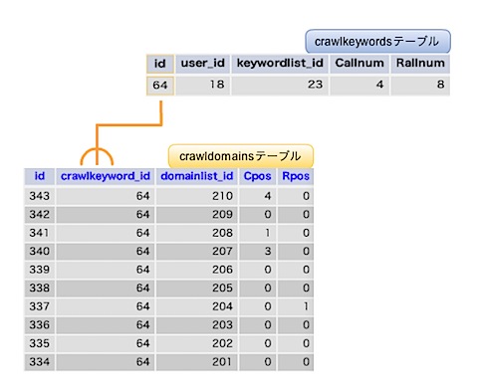Click the highlighted id header in crawlkeywords table
The image size is (478, 388).
160,64
